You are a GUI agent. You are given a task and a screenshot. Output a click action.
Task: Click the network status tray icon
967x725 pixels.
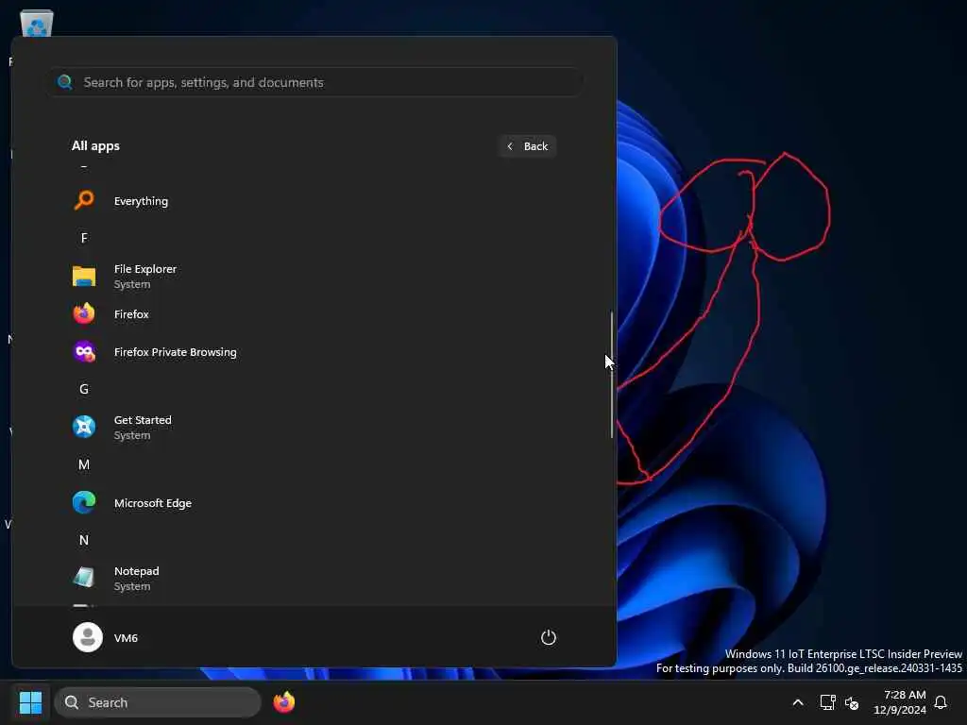(x=827, y=702)
